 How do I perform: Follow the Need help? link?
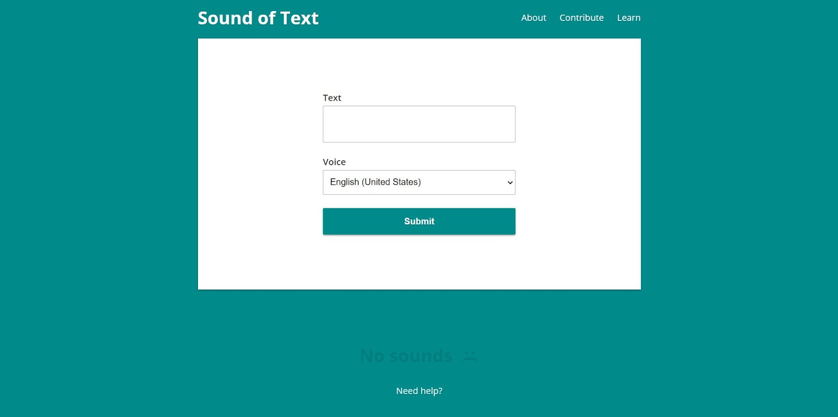click(419, 391)
